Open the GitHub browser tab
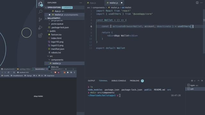 point(8,69)
